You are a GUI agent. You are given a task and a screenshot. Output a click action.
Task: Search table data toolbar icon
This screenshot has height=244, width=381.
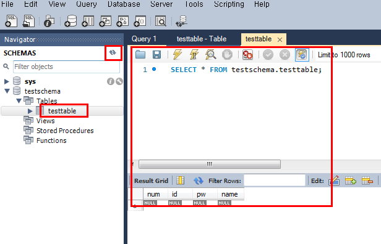click(161, 21)
